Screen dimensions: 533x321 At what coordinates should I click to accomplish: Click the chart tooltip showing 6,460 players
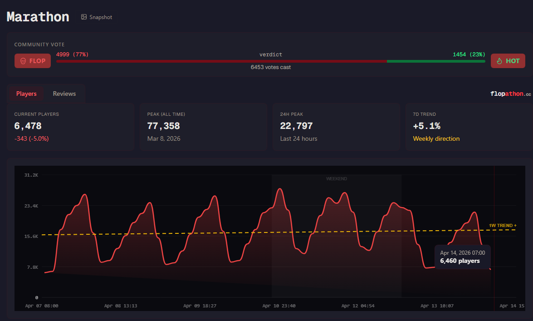click(462, 257)
